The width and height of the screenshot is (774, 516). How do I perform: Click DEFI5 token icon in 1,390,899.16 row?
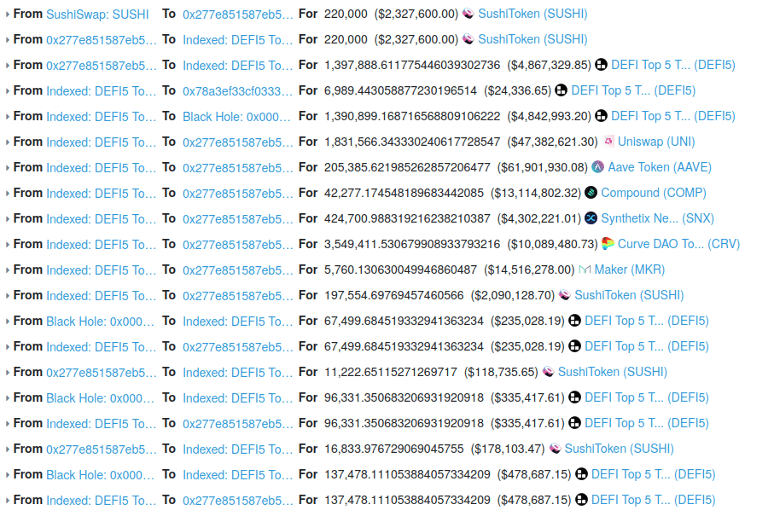pos(601,116)
